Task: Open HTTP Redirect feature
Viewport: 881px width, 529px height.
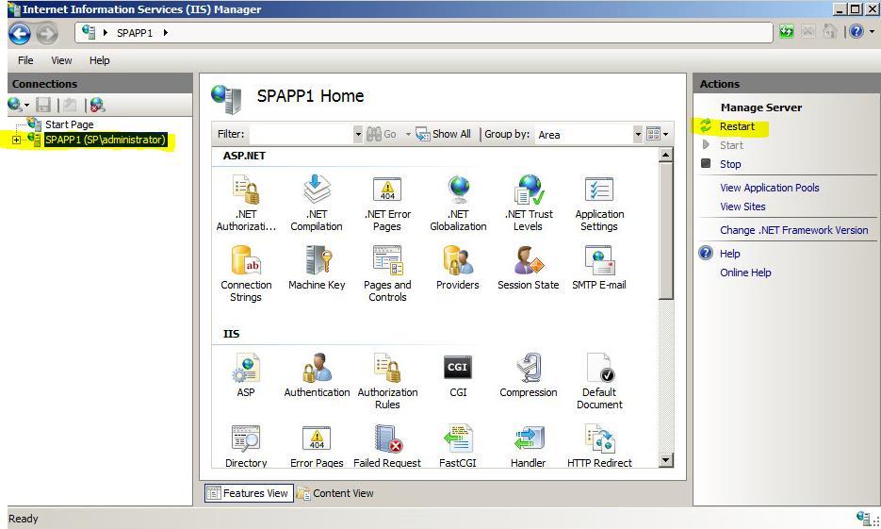Action: pos(599,445)
